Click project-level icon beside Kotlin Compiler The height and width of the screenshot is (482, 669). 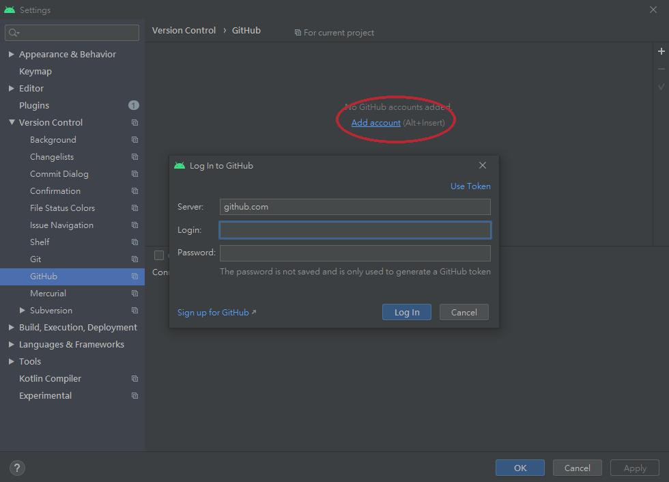coord(134,378)
